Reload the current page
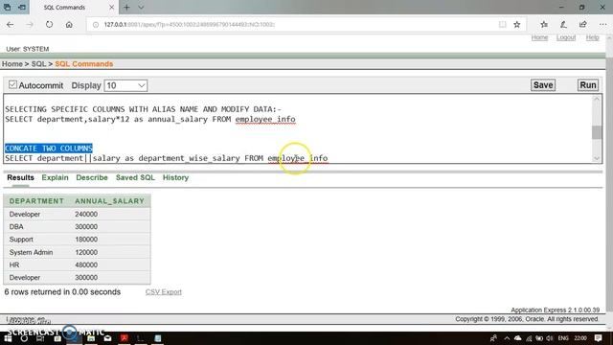The image size is (613, 345). (49, 24)
